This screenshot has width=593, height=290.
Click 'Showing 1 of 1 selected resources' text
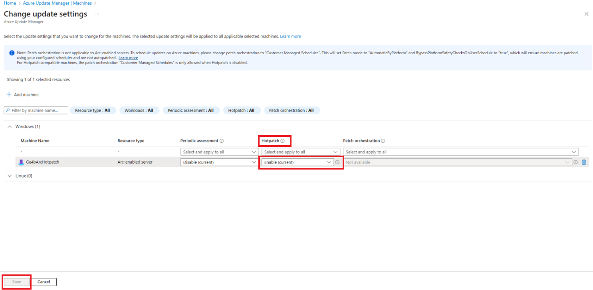point(38,79)
